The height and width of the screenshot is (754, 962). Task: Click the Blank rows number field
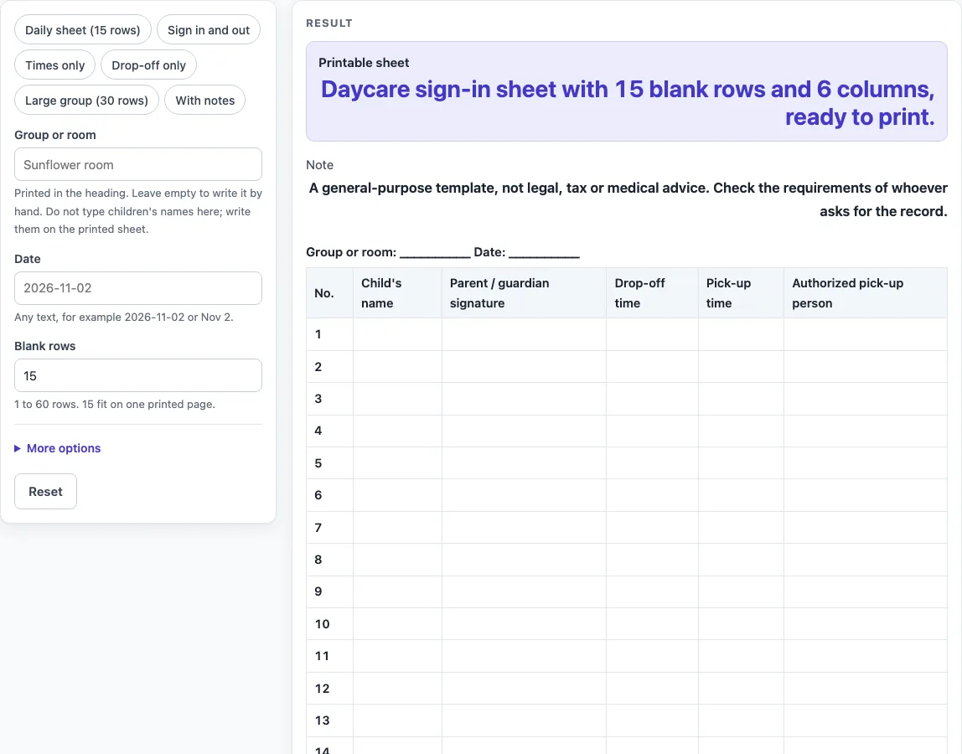point(138,375)
